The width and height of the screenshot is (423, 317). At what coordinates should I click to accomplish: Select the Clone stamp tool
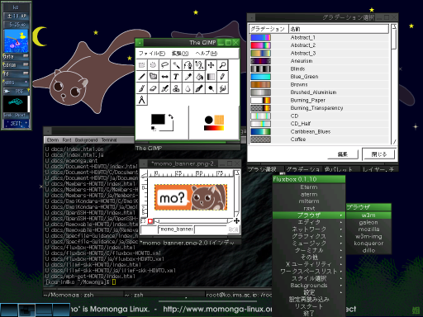coord(176,88)
